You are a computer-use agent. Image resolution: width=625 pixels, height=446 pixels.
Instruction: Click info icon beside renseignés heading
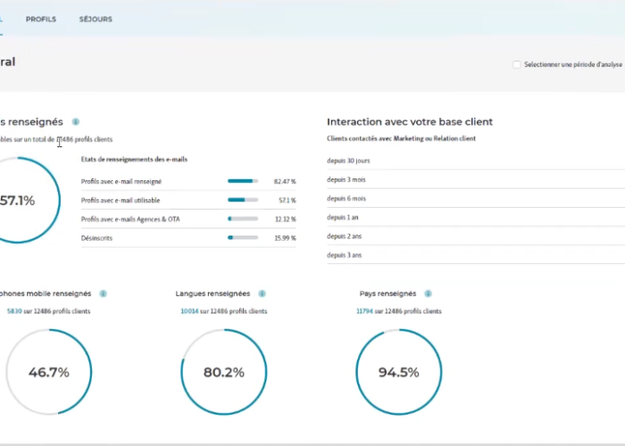[75, 122]
